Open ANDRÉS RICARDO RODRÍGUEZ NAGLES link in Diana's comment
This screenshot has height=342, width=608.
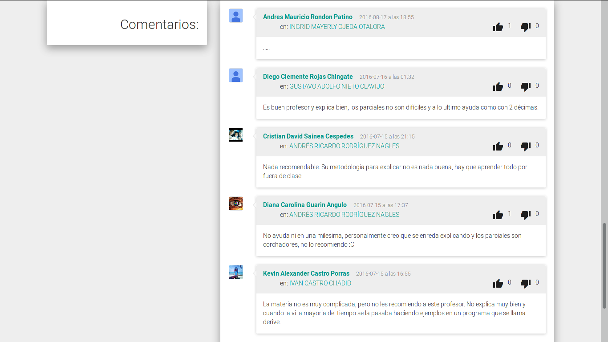(x=345, y=215)
